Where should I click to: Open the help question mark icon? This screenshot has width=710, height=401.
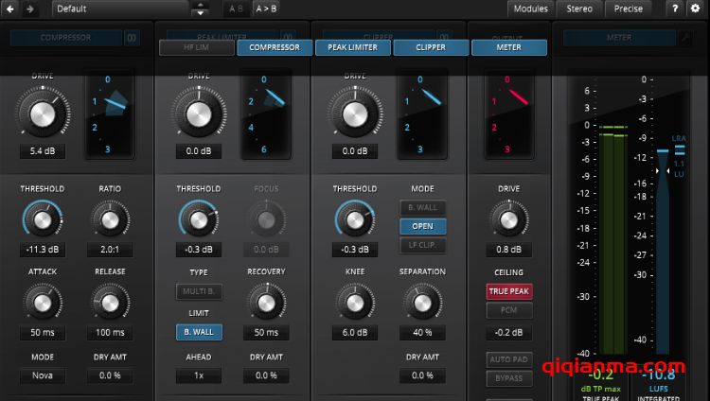click(x=675, y=9)
